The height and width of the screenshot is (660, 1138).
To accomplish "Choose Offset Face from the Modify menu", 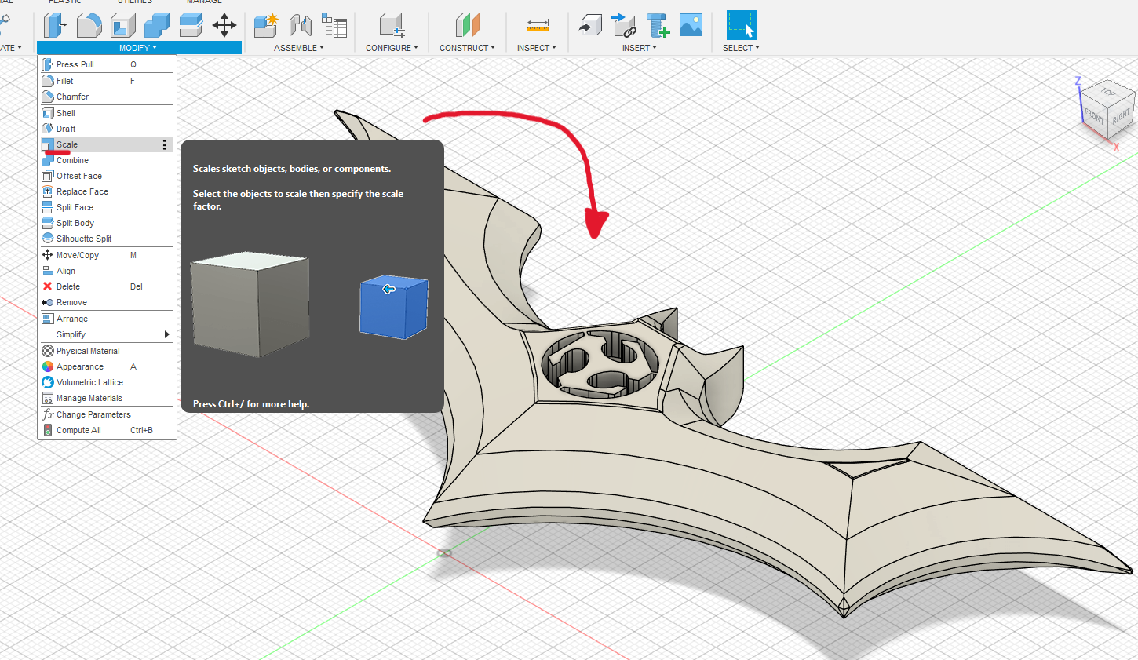I will click(x=106, y=176).
